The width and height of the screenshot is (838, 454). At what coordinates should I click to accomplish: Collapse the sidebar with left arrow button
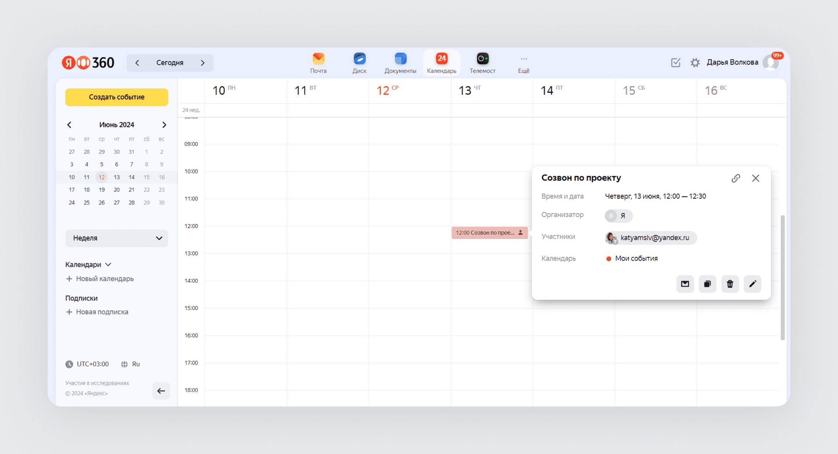161,391
